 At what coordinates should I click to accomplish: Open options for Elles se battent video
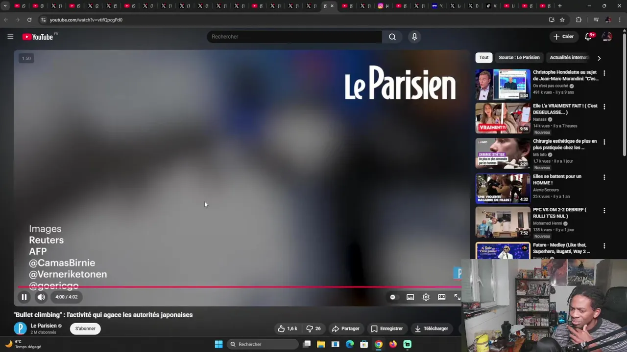tap(604, 177)
